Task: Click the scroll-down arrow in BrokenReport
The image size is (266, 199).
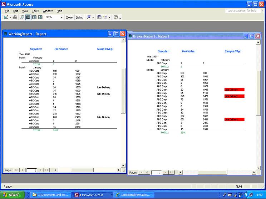Action: point(258,168)
